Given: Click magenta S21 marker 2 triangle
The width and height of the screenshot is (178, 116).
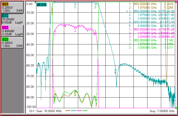Looking at the screenshot, I should (75, 27).
